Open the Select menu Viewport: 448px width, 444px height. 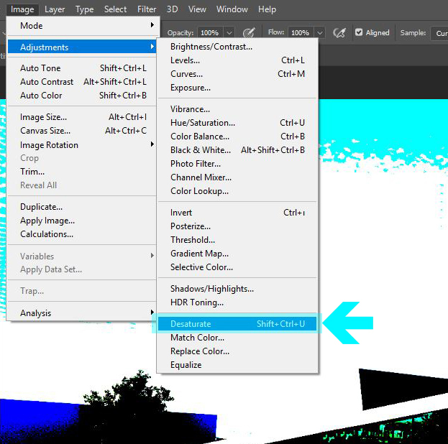(x=115, y=9)
